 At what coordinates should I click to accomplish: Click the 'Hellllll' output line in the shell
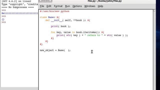click(x=20, y=13)
